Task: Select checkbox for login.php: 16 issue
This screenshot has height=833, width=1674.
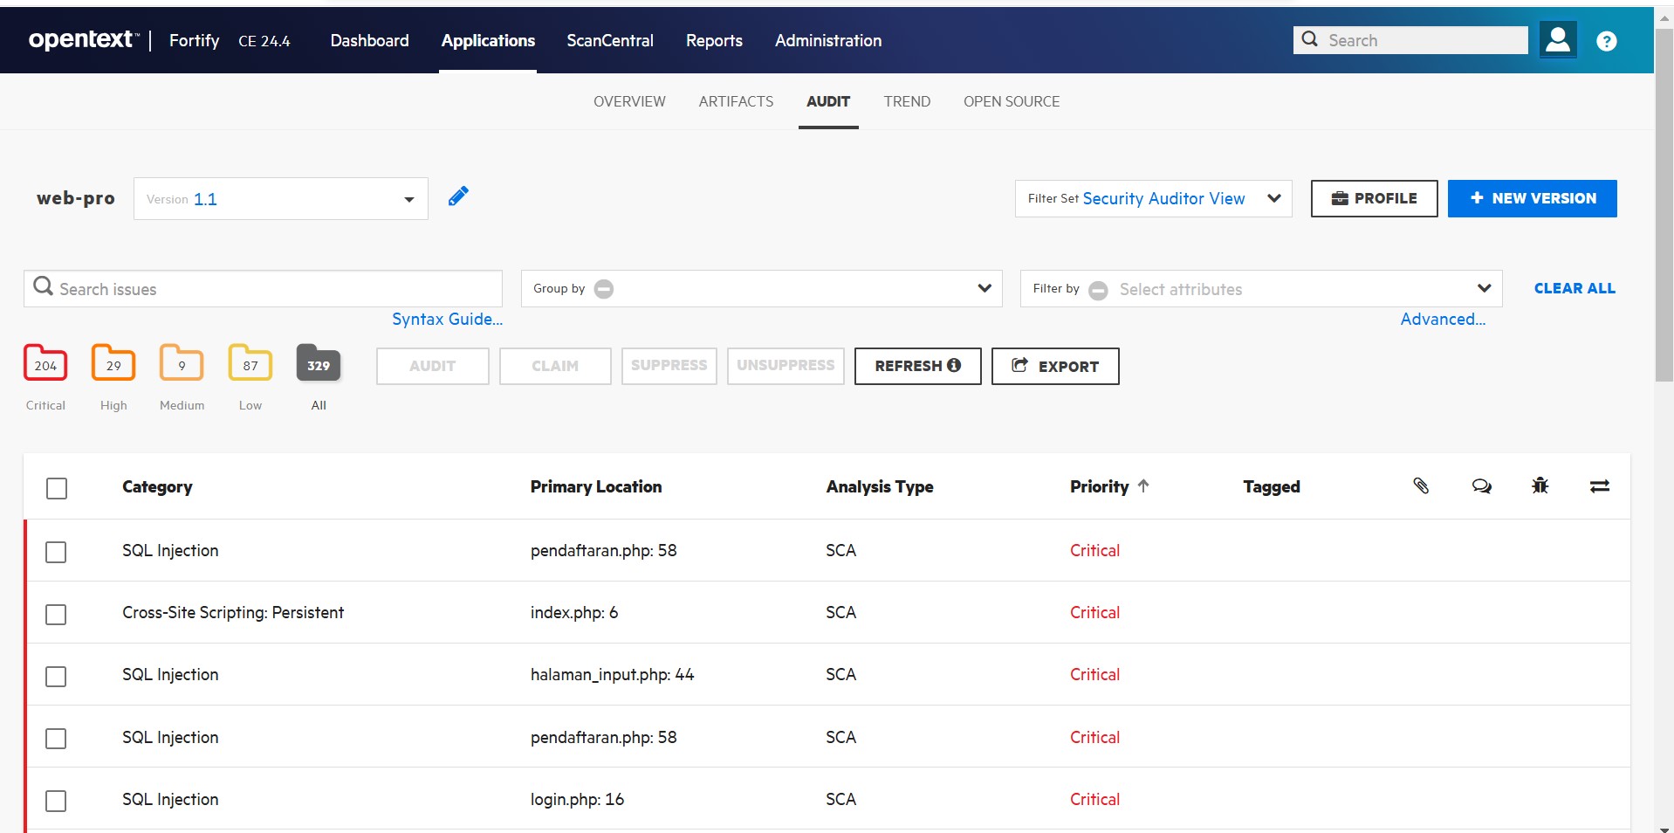Action: (x=56, y=801)
